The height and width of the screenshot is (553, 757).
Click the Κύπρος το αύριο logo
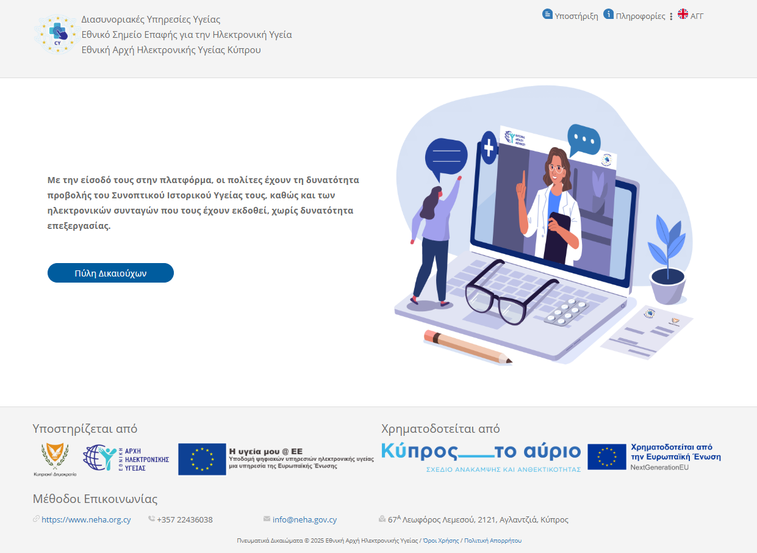[x=481, y=457]
